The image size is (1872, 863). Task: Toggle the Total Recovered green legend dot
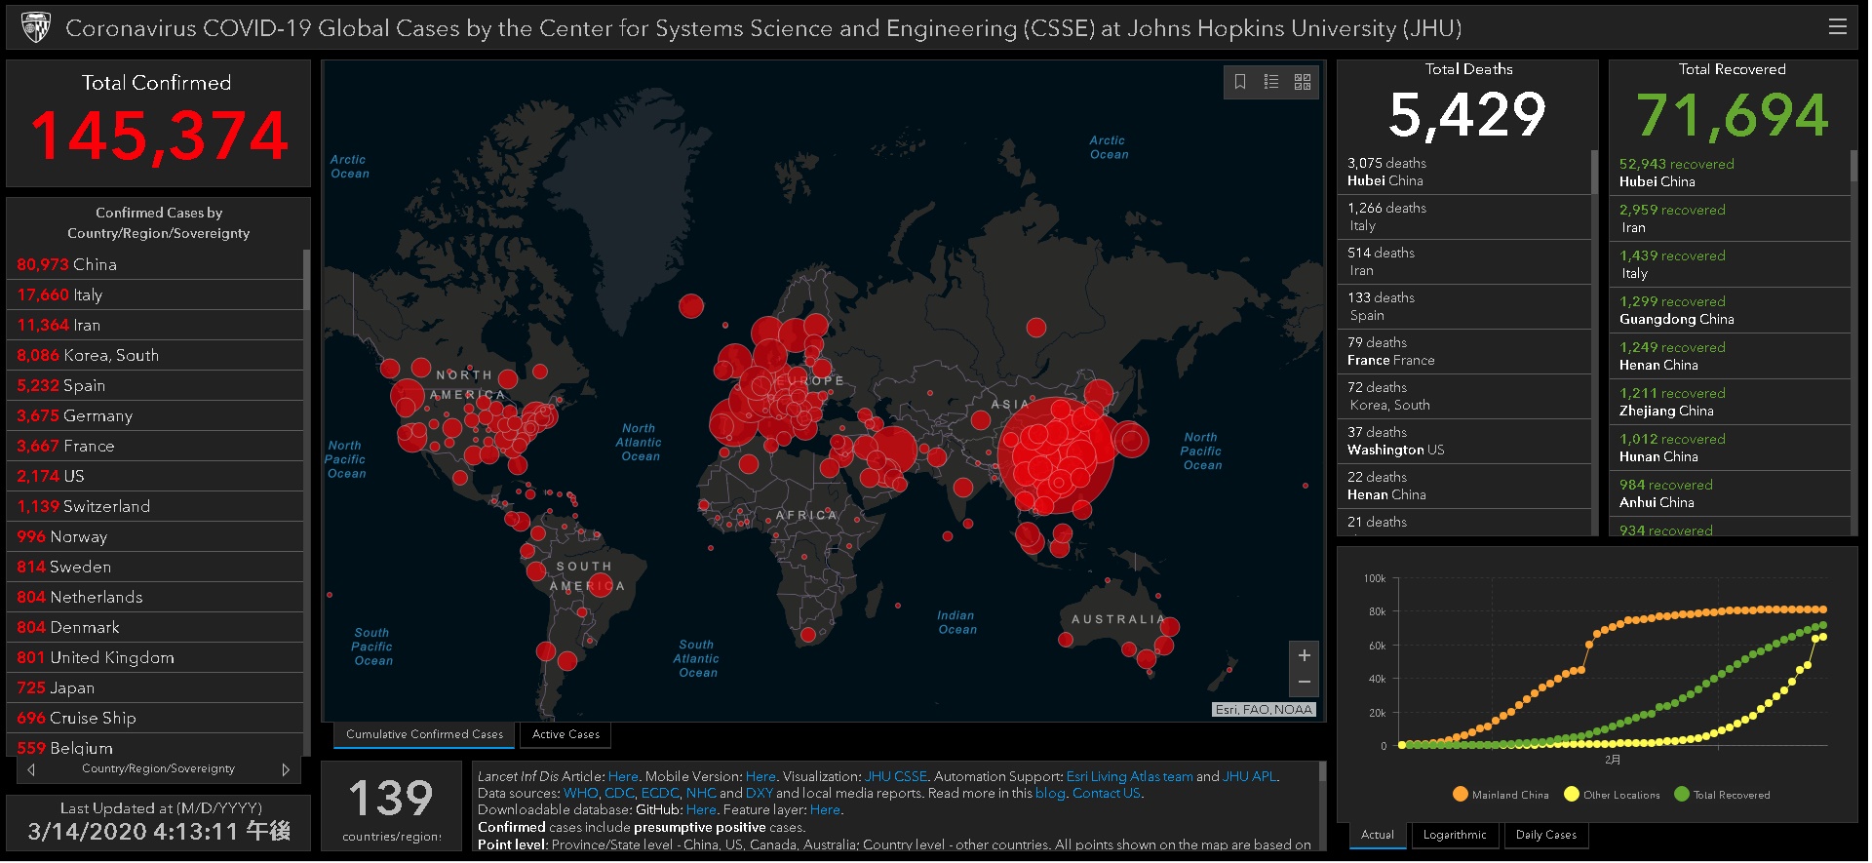1681,794
